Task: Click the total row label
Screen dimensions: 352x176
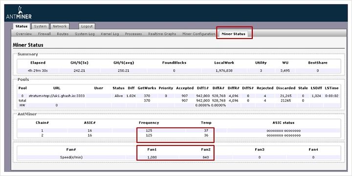Action: [22, 101]
